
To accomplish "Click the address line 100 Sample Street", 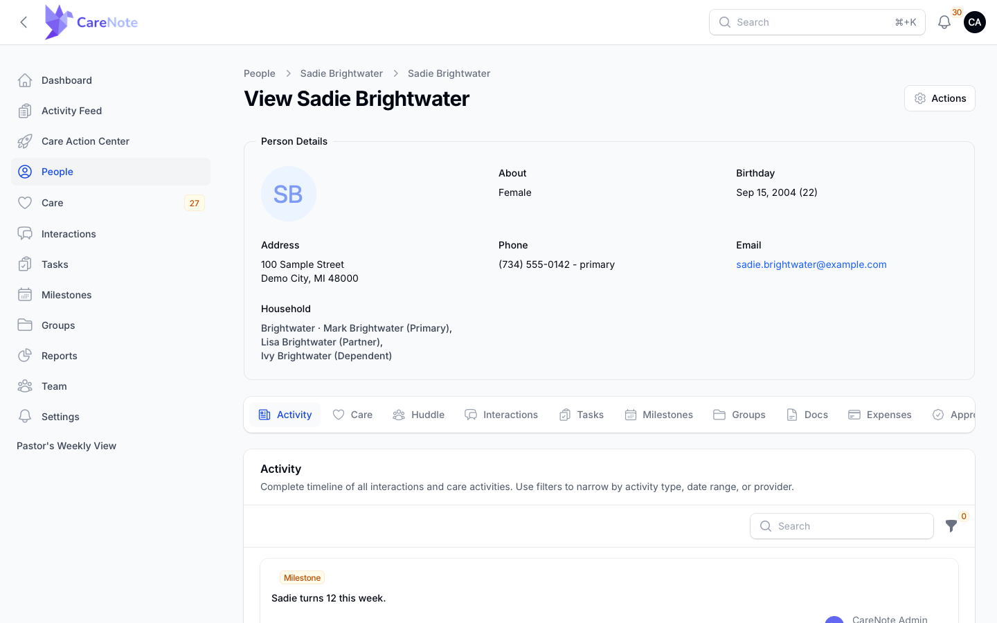I will tap(303, 264).
